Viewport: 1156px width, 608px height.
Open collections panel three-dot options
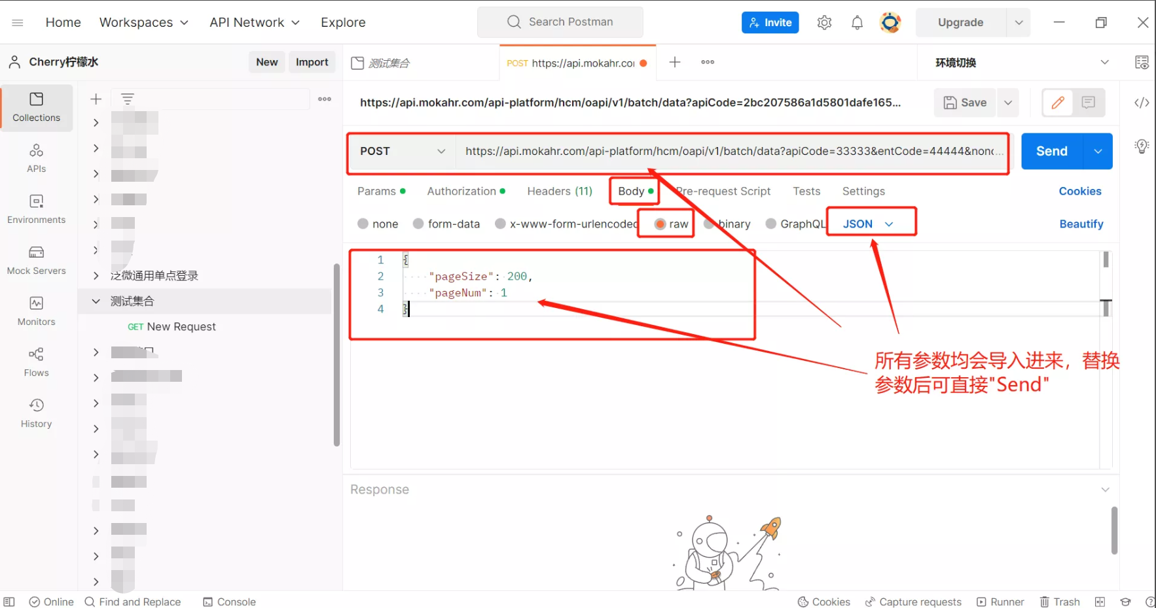[x=325, y=99]
